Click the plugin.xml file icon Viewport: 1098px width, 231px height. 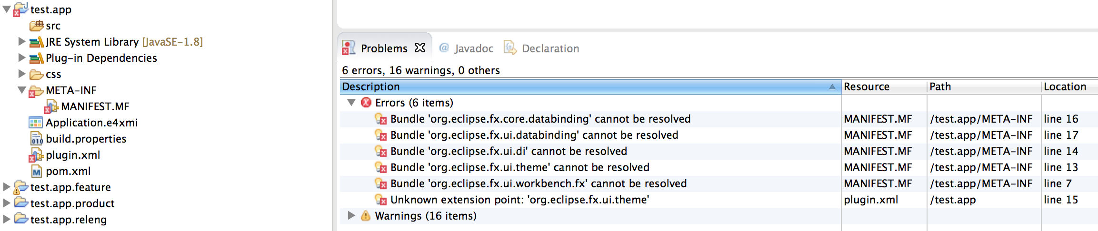tap(36, 155)
